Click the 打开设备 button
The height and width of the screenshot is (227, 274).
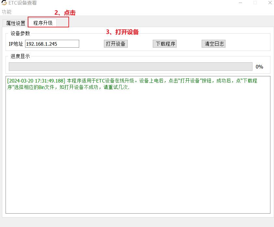[x=116, y=44]
